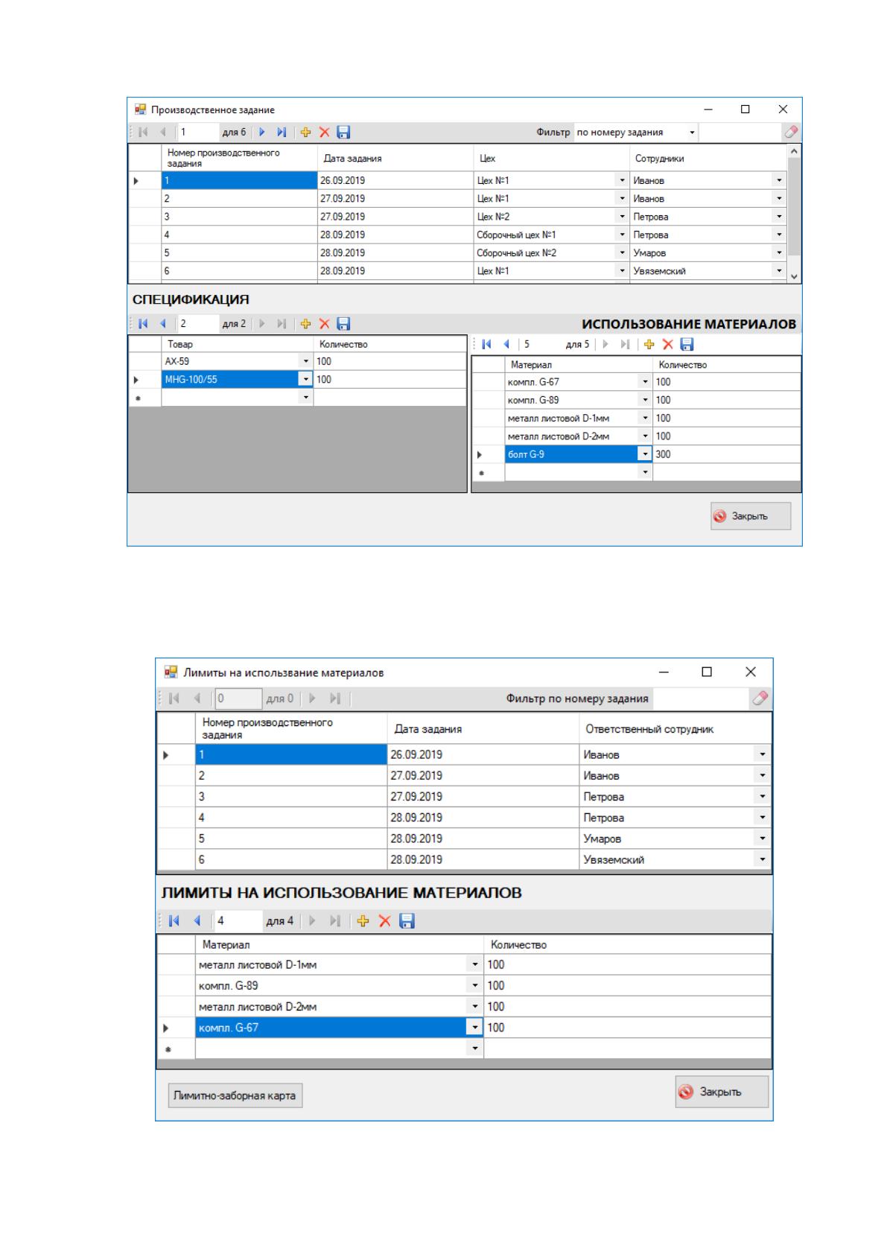Add new record in ИСПОЛЬЗОВАНИЕ МАТЕРИАЛОВ toolbar

tap(649, 344)
